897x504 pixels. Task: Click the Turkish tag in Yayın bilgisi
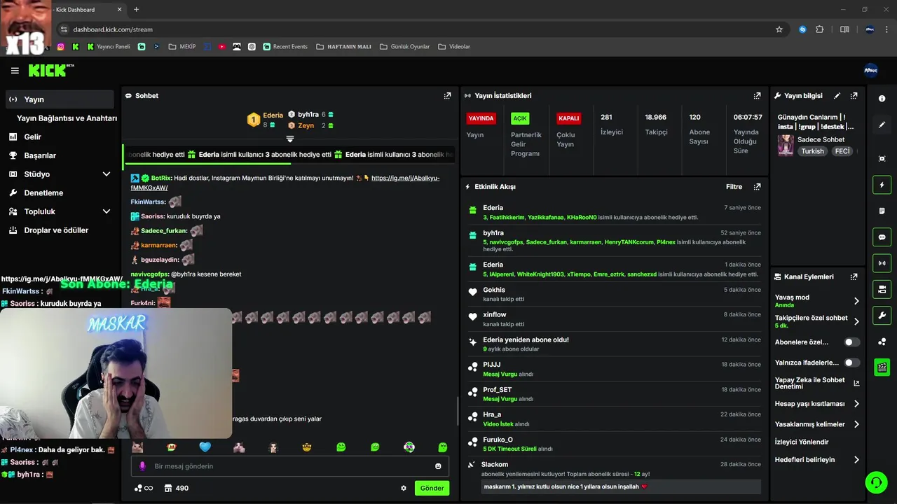pyautogui.click(x=813, y=151)
